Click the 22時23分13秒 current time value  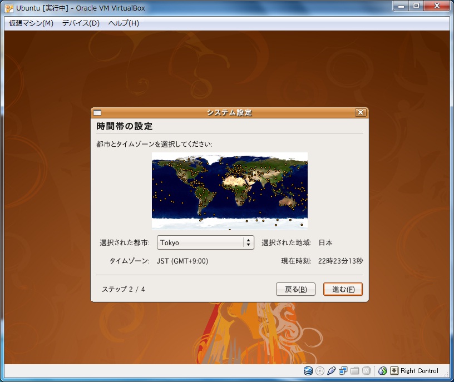tap(340, 261)
